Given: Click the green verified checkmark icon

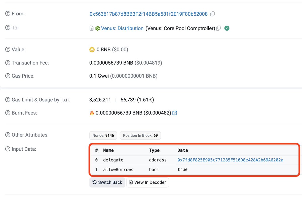Looking at the screenshot, I should click(x=227, y=28).
